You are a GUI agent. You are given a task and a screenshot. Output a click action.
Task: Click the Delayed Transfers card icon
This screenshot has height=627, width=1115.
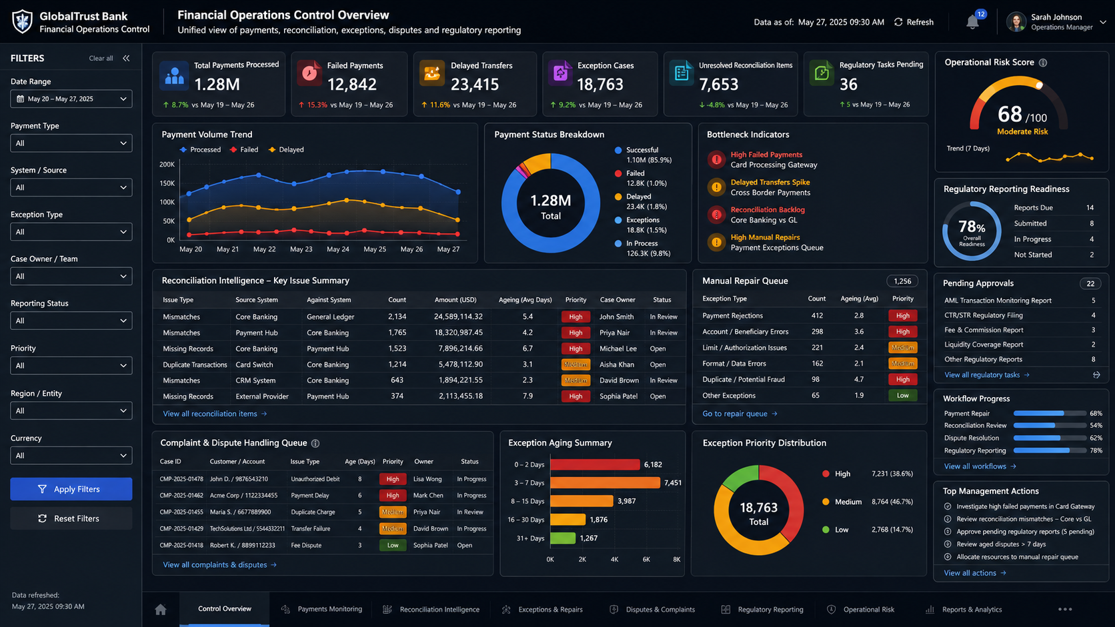tap(432, 73)
